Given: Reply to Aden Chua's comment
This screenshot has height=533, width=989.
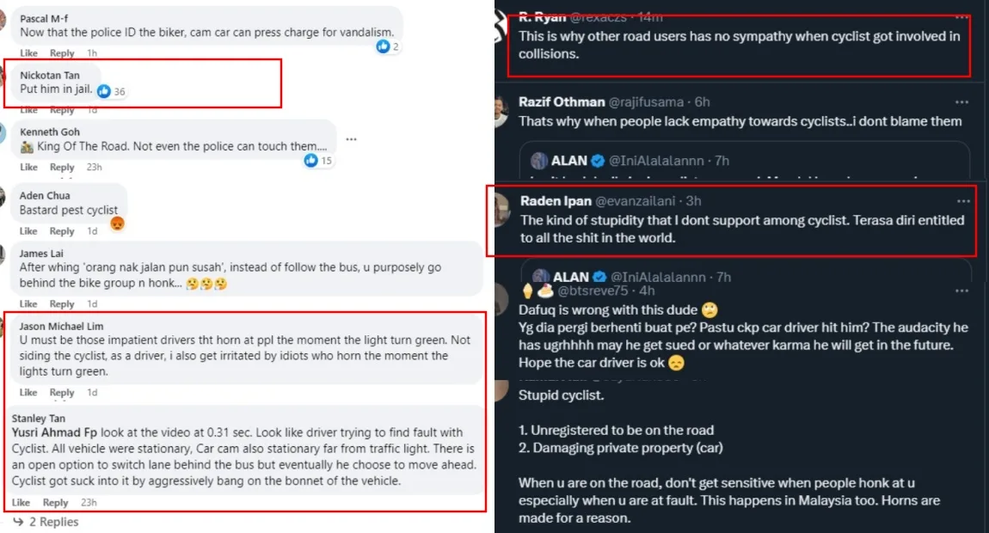Looking at the screenshot, I should 62,231.
